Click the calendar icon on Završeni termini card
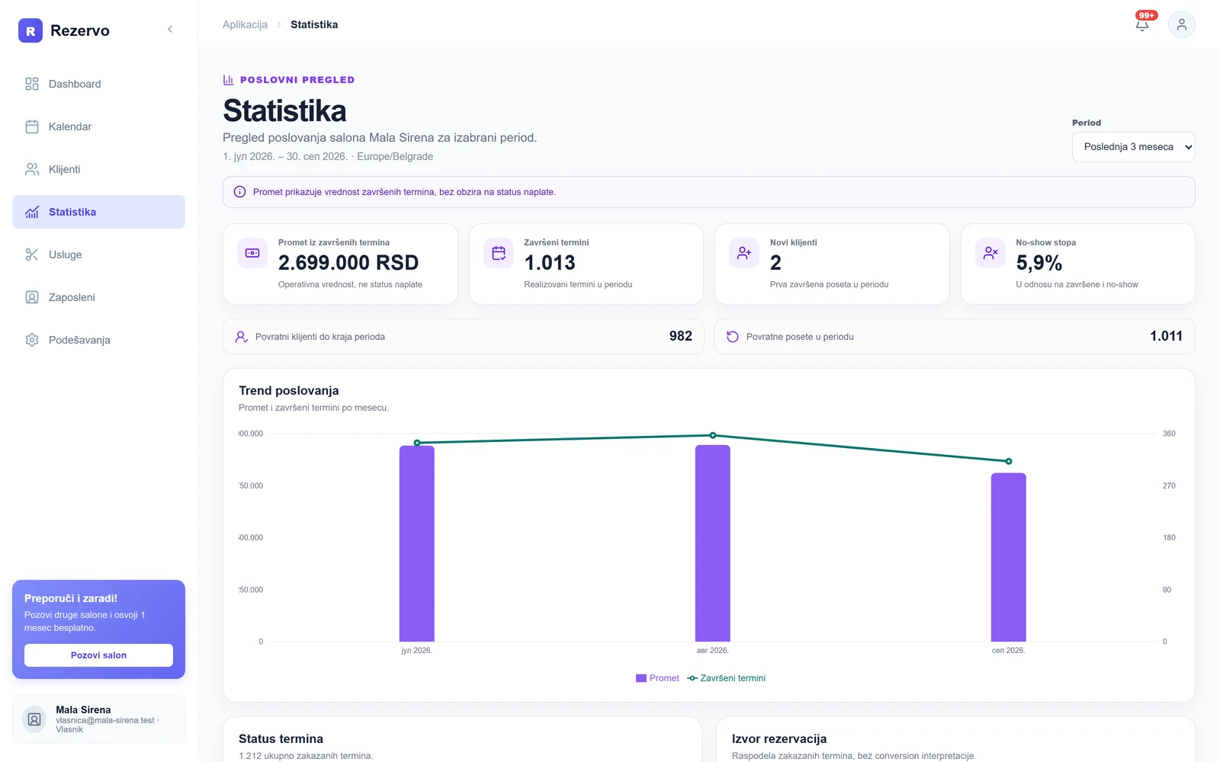The width and height of the screenshot is (1220, 762). pyautogui.click(x=499, y=253)
